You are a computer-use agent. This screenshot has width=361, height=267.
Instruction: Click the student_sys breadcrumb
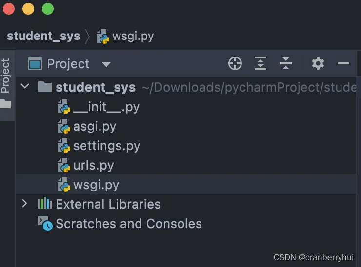click(x=43, y=36)
